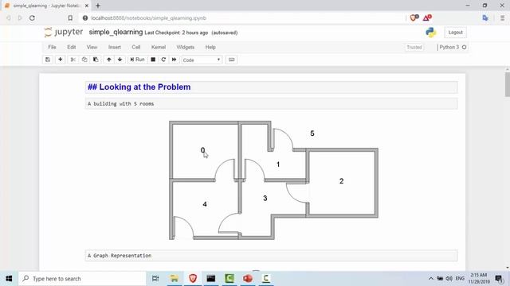Open the View menu
The width and height of the screenshot is (510, 286).
(x=92, y=48)
